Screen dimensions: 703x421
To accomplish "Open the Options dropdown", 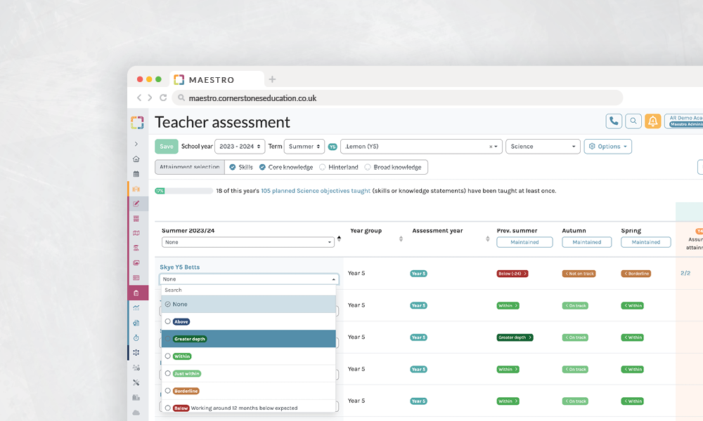I will [x=607, y=147].
